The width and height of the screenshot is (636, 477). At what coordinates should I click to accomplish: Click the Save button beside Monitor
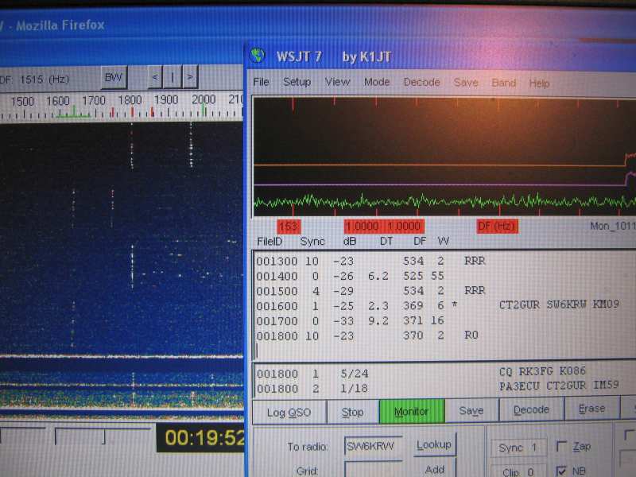point(471,410)
